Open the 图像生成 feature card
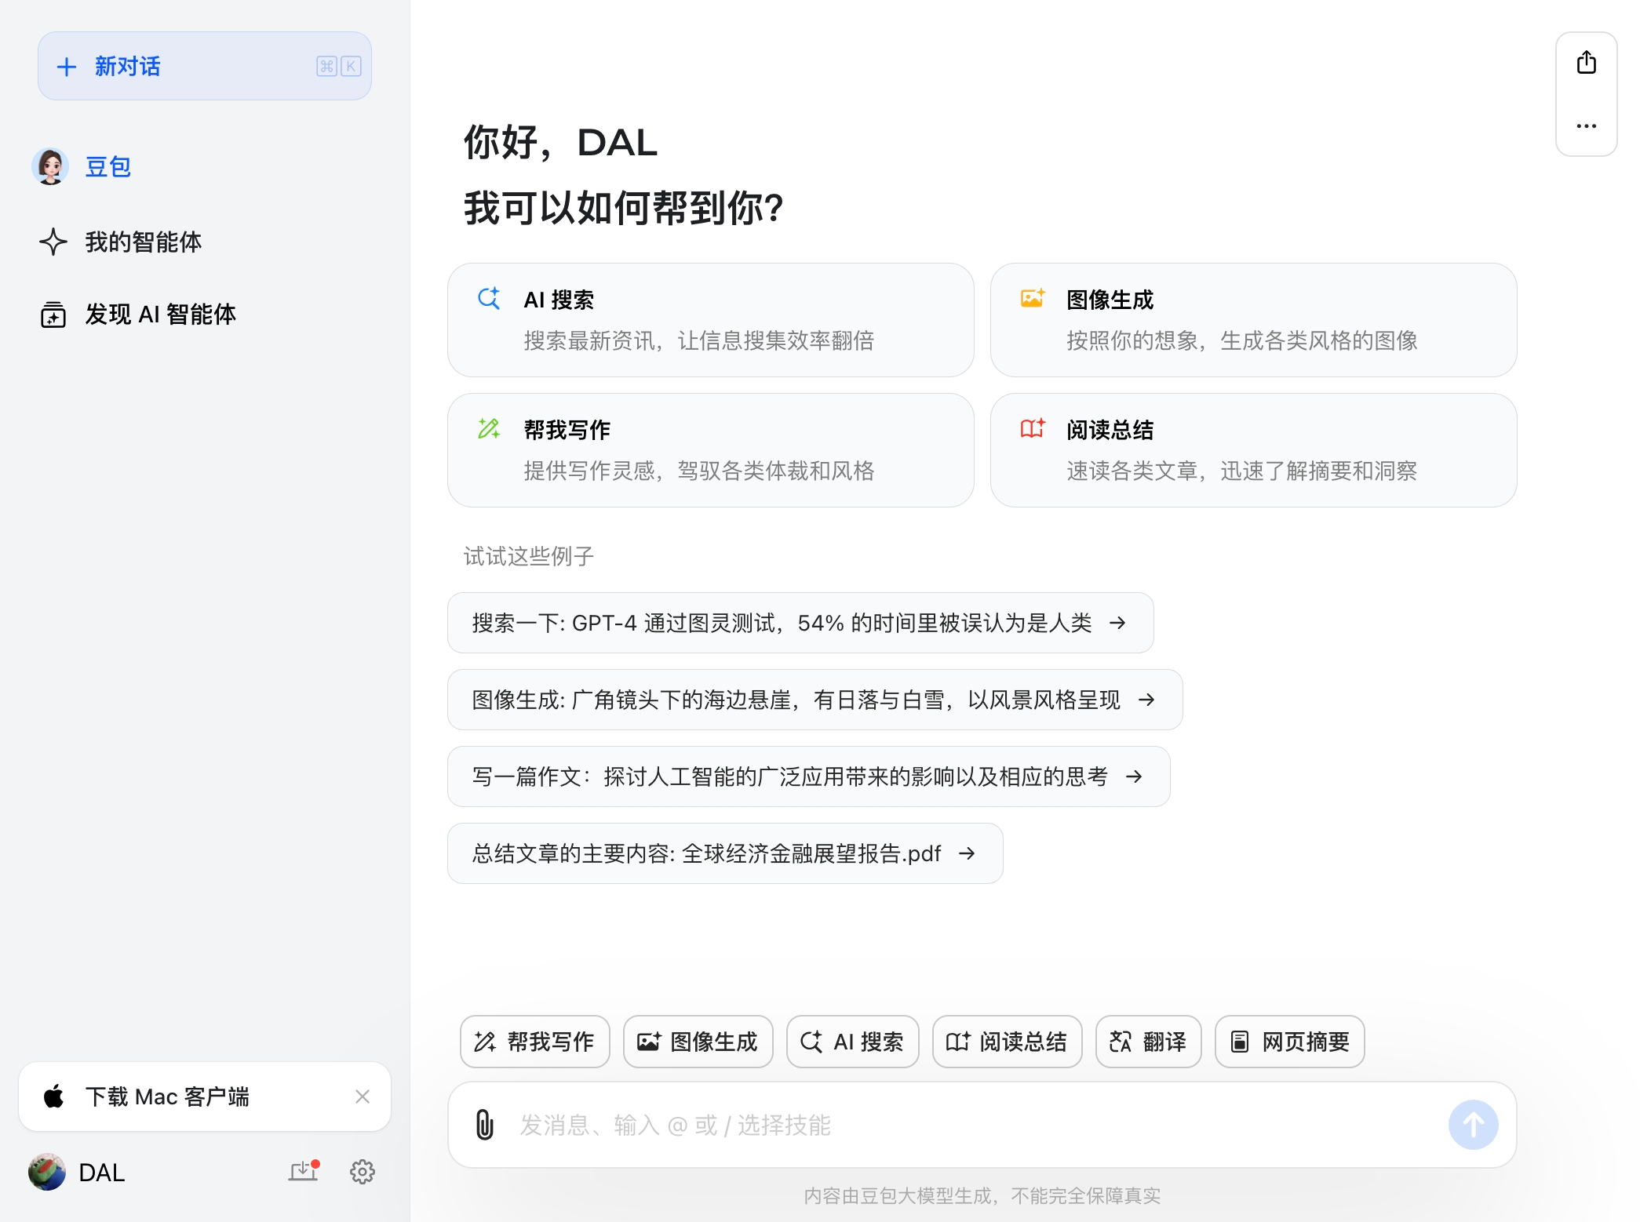The image size is (1640, 1222). point(1252,320)
